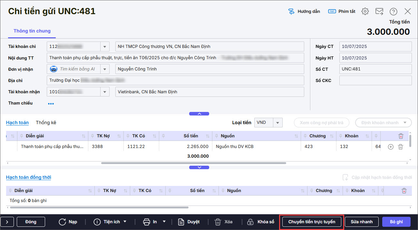Click the help question mark icon

[393, 12]
